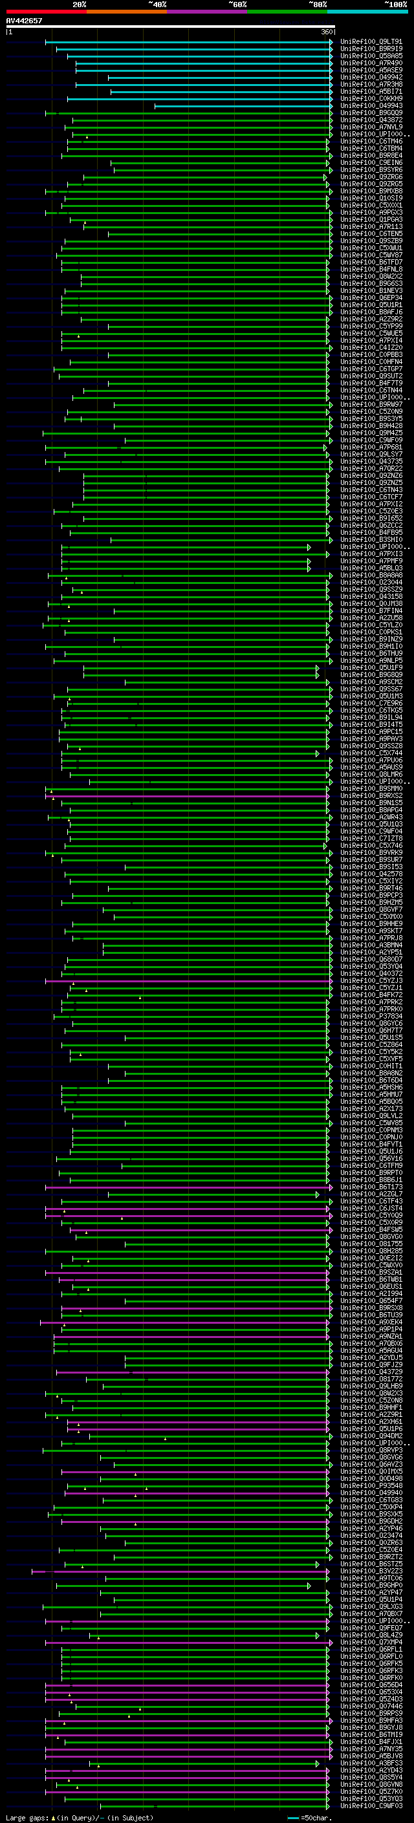414x1823 pixels.
Task: Select the hit label UniRef100_B1NEV3
Action: [371, 291]
